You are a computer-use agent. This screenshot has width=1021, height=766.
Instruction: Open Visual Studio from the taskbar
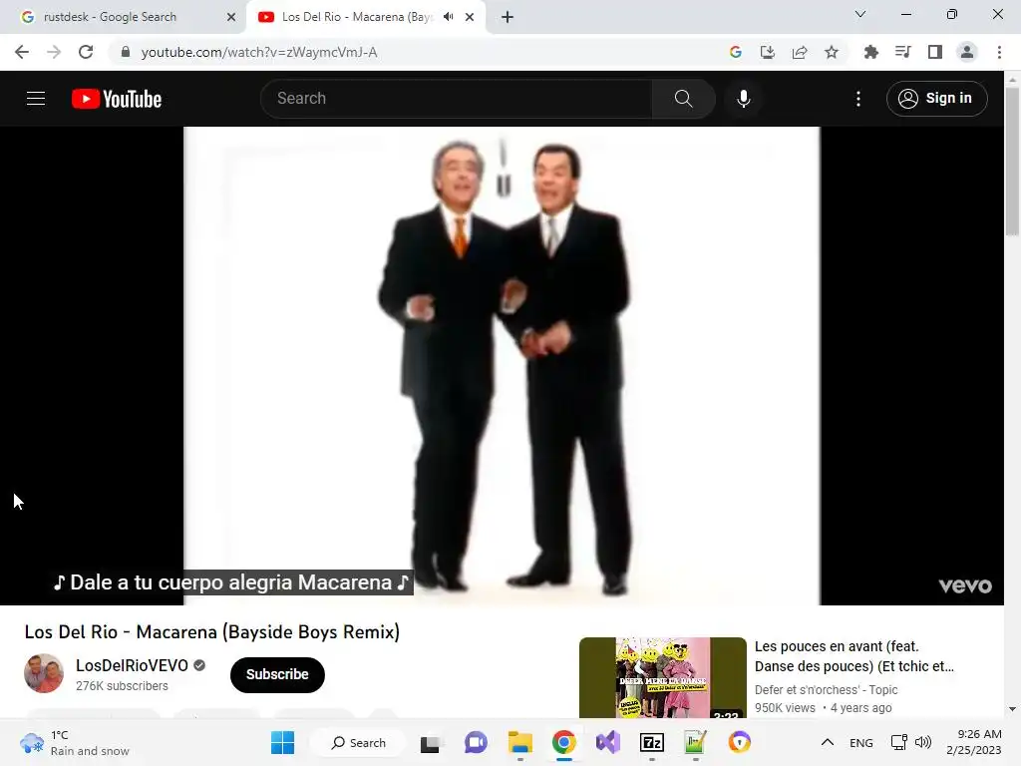(x=608, y=742)
